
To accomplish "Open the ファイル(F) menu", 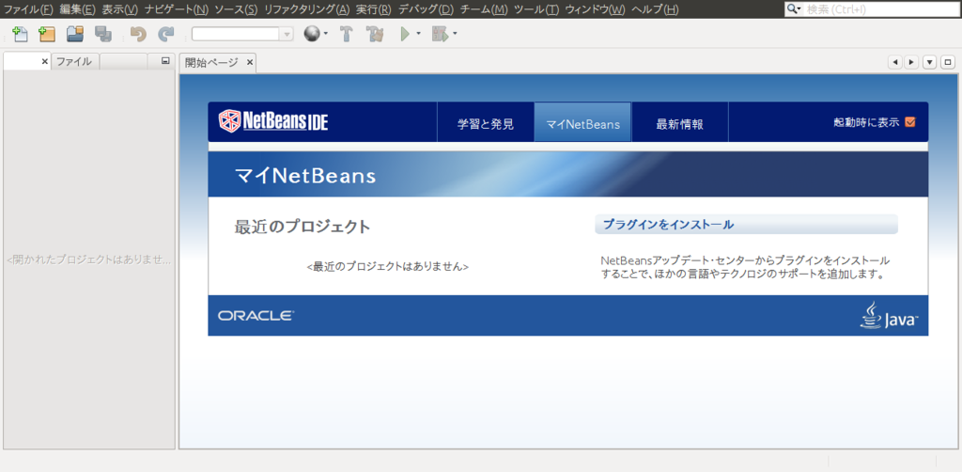I will pyautogui.click(x=28, y=9).
